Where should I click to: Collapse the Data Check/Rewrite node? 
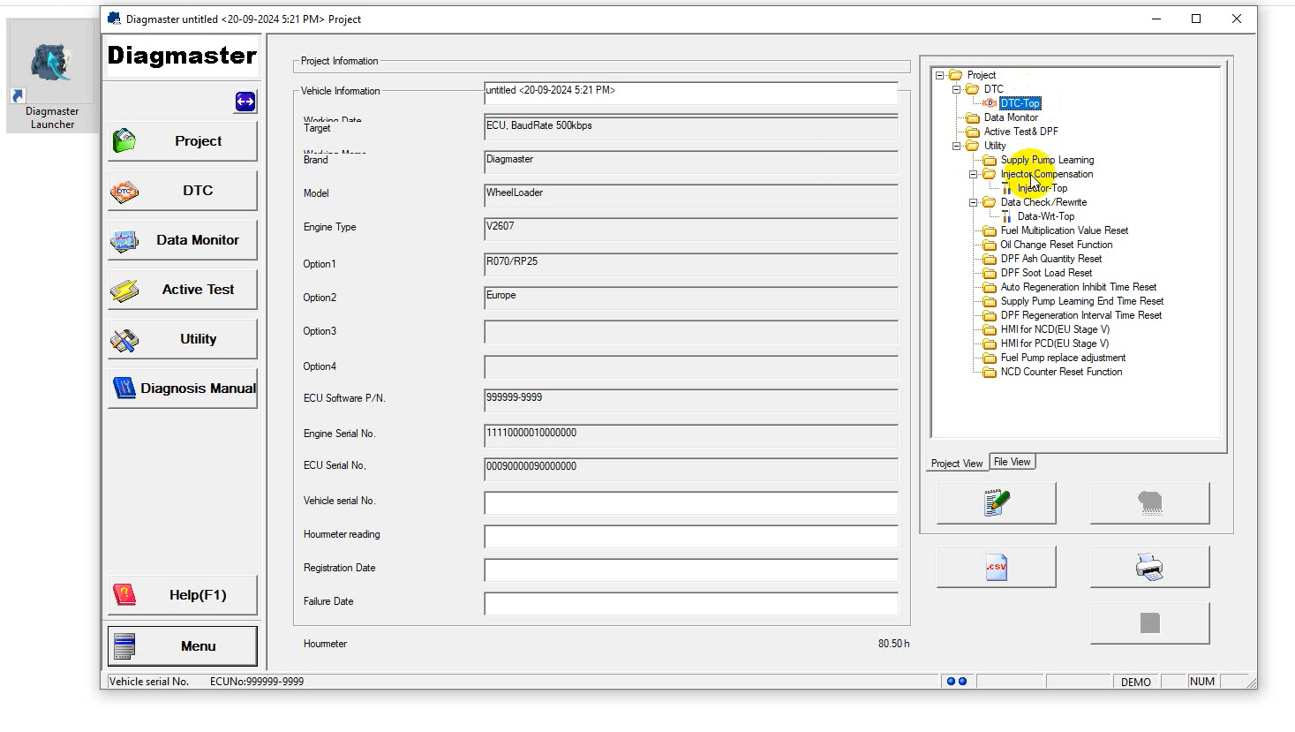[x=973, y=202]
